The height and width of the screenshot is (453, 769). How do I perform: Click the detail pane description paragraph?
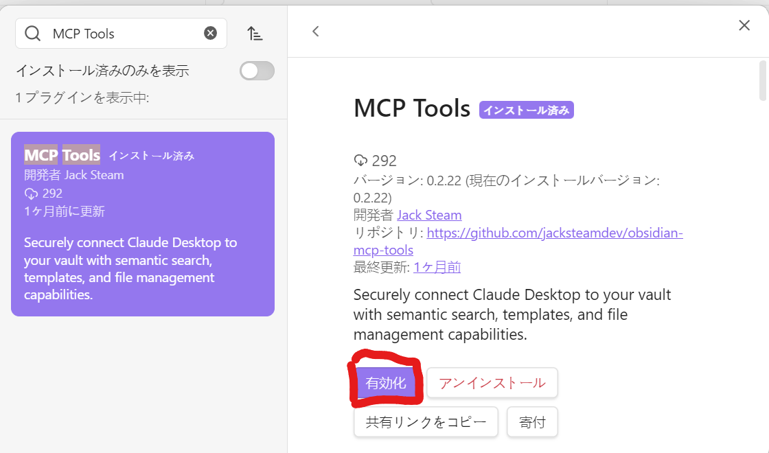[x=512, y=314]
